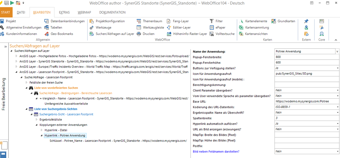
Task: Open Name der Anwendung dropdown
Action: (x=337, y=51)
